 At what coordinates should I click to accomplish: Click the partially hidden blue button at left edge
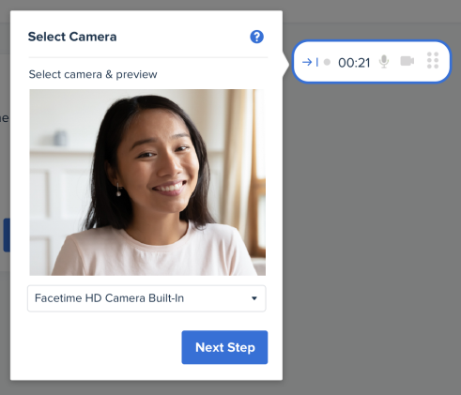[x=7, y=235]
